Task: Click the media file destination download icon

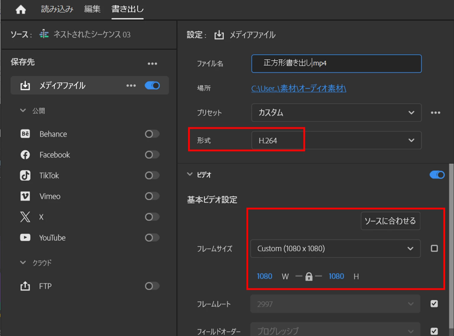Action: pyautogui.click(x=25, y=86)
